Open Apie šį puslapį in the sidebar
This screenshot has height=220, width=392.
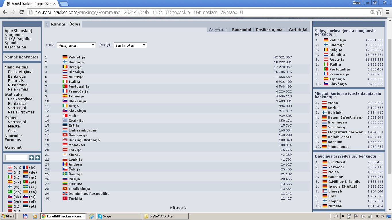coord(18,31)
